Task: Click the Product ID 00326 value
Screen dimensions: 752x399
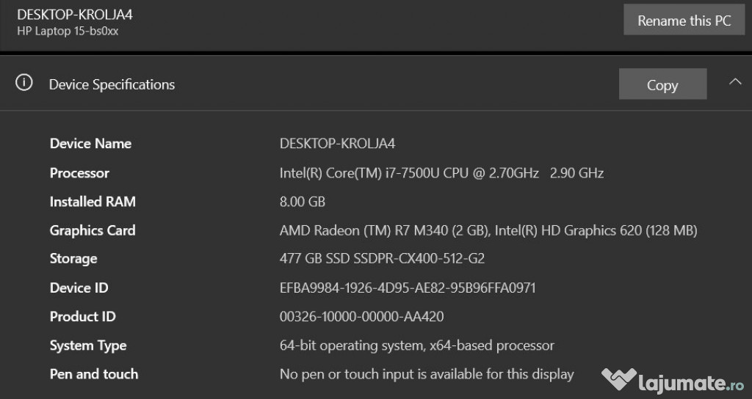Action: 361,317
